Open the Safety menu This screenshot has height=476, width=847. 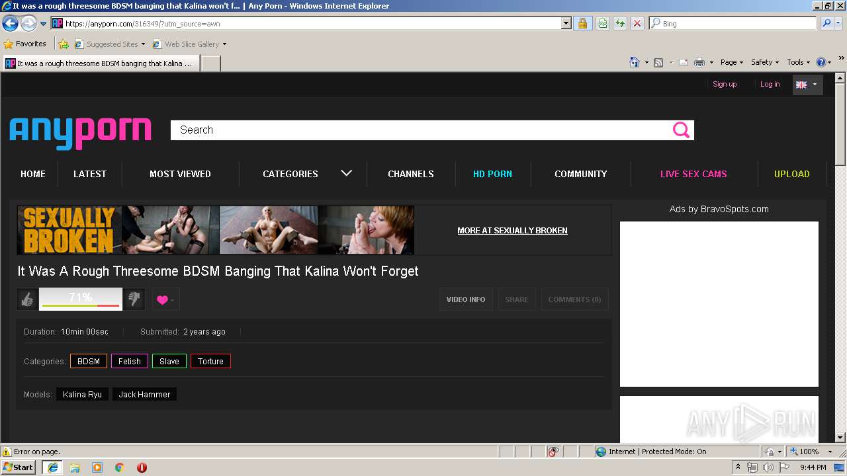(765, 62)
